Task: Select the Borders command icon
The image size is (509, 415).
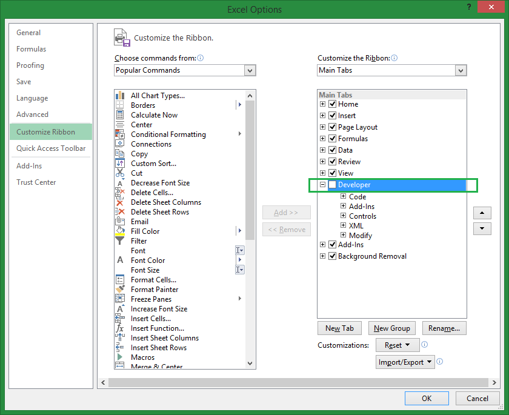Action: (119, 105)
